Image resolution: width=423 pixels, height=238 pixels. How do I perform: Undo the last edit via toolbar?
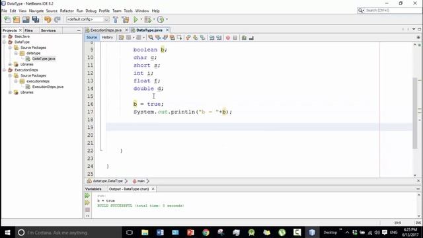click(x=48, y=19)
